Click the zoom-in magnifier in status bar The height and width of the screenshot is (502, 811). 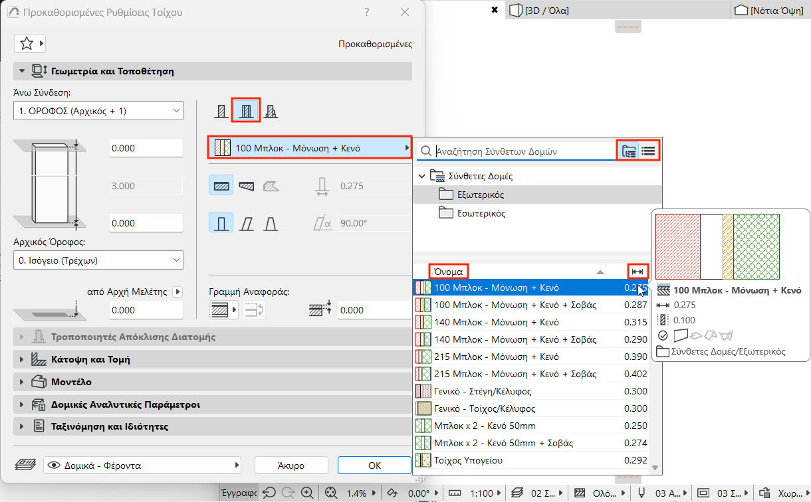(x=306, y=493)
